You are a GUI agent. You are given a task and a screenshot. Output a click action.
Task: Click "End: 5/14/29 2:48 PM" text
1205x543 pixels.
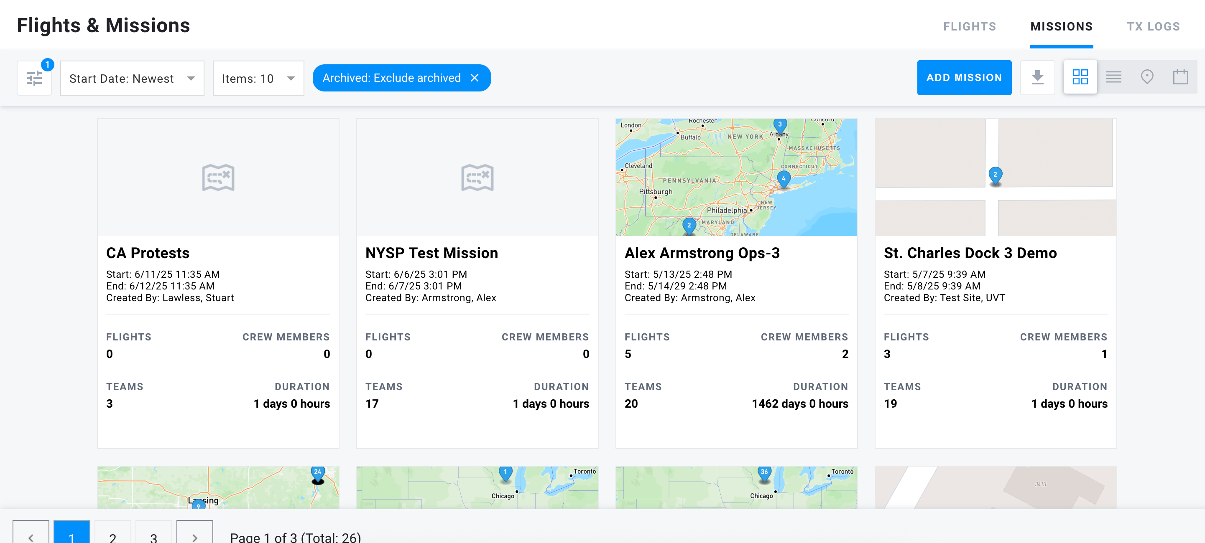(676, 286)
